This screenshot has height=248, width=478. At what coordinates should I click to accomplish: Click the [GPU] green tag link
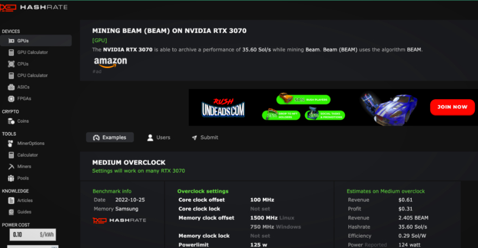[x=99, y=40]
